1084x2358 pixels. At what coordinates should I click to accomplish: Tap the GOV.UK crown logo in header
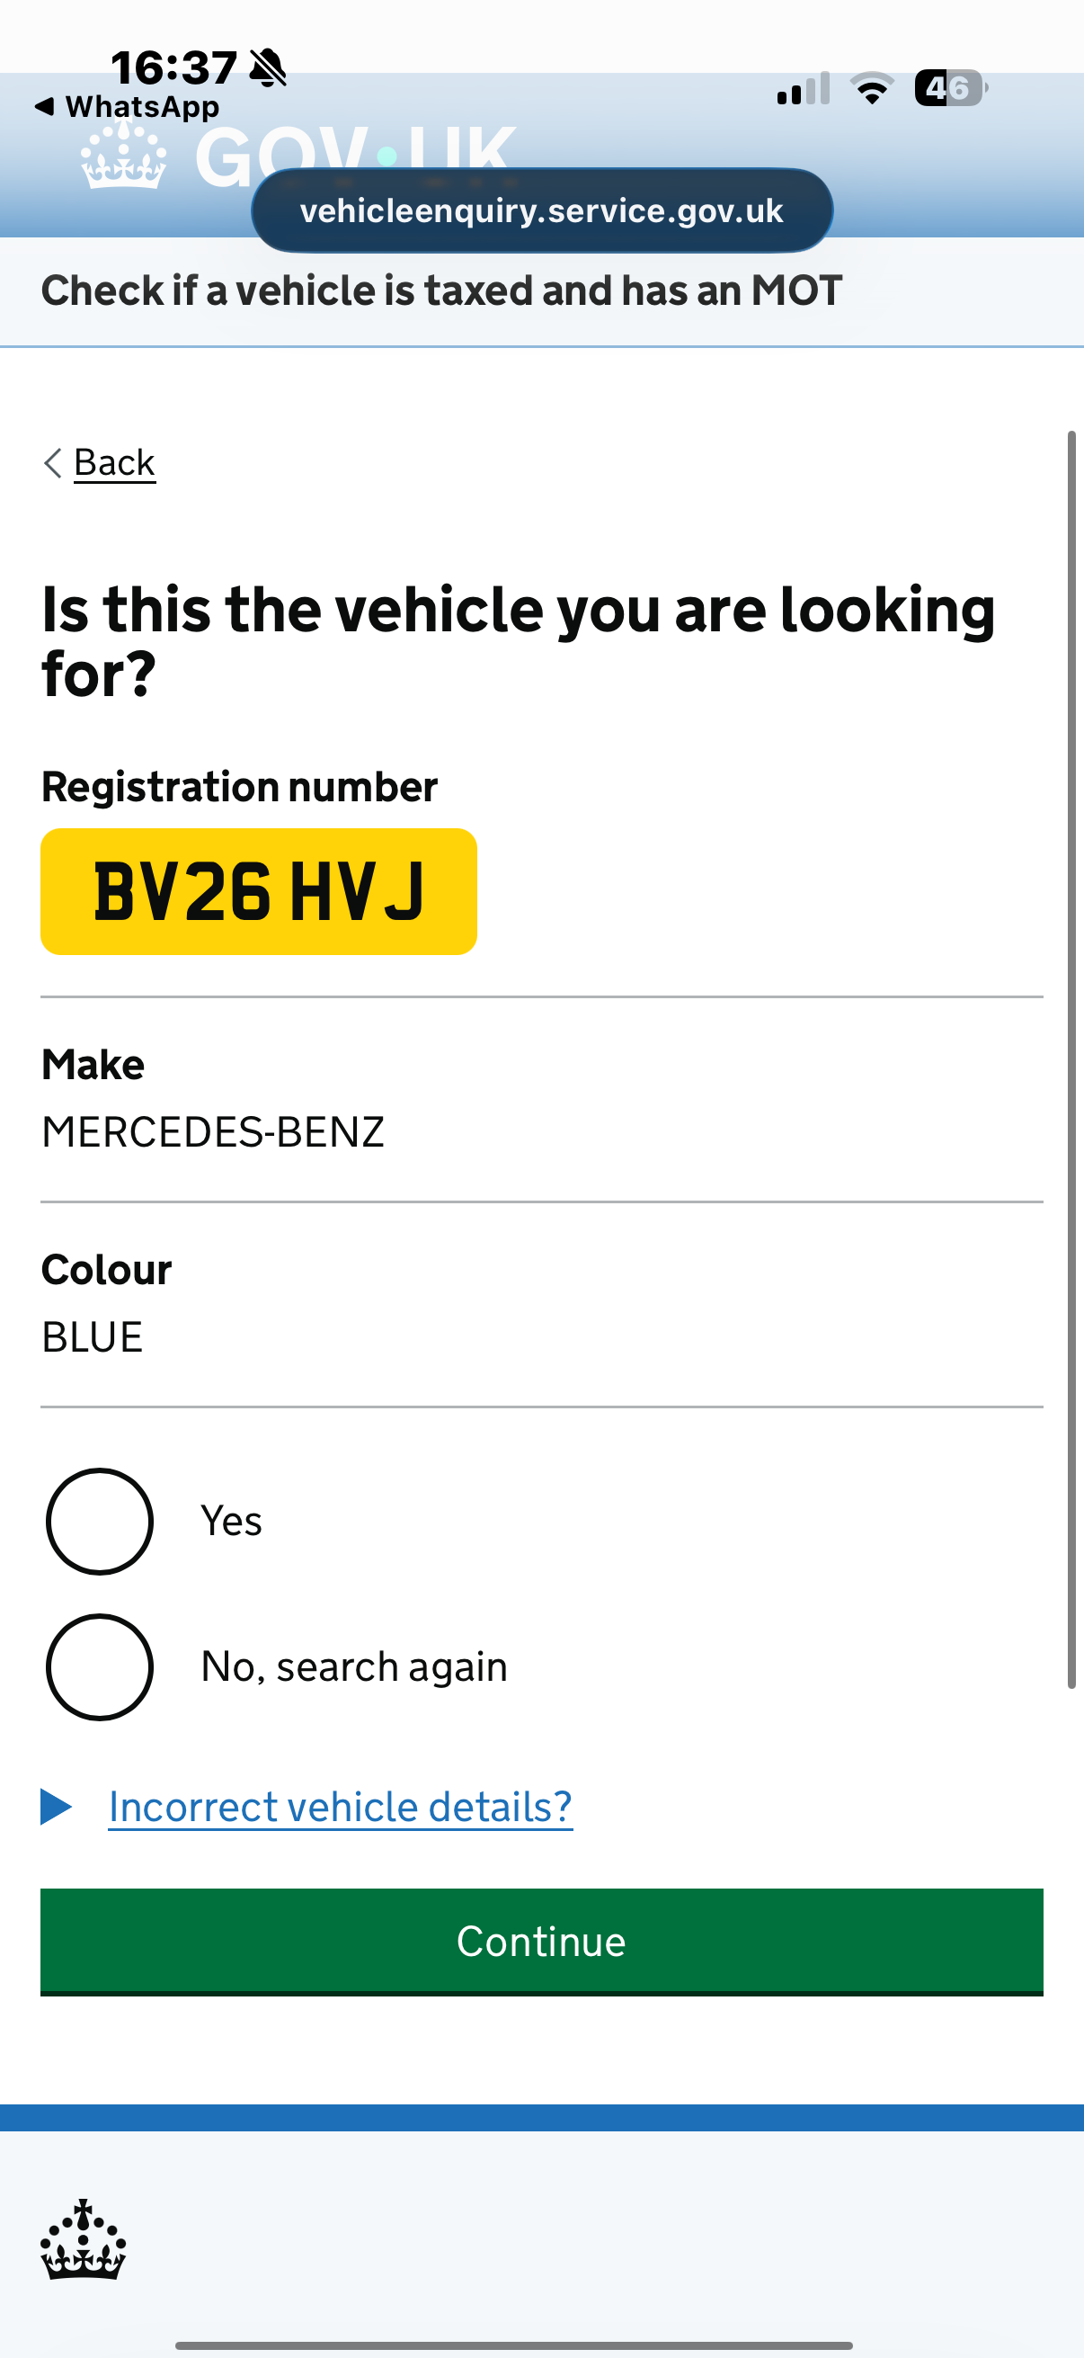point(123,156)
